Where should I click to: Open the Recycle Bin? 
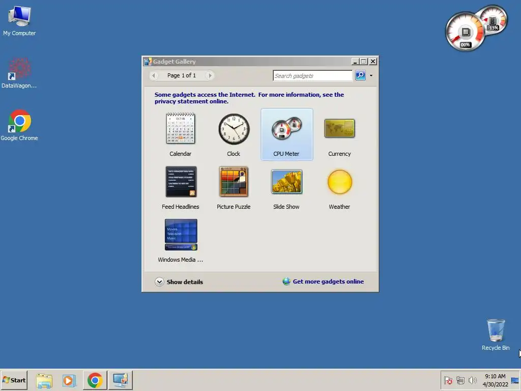click(x=496, y=334)
